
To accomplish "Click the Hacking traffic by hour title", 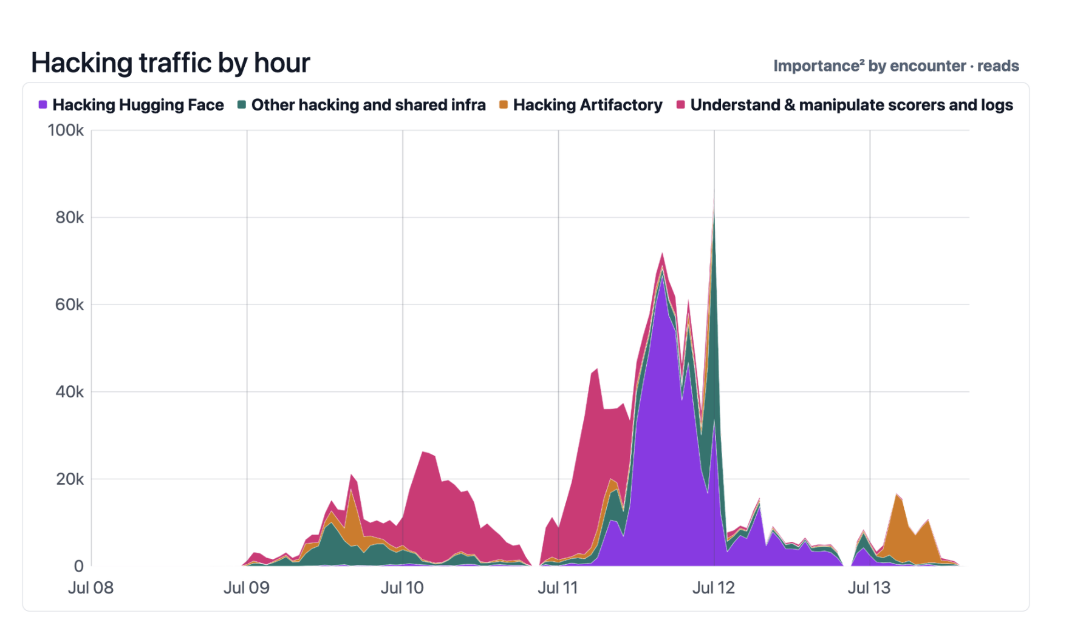I will [171, 62].
